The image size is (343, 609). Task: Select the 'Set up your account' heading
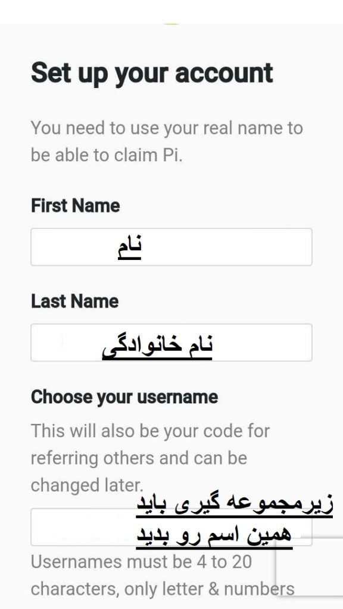(x=152, y=73)
